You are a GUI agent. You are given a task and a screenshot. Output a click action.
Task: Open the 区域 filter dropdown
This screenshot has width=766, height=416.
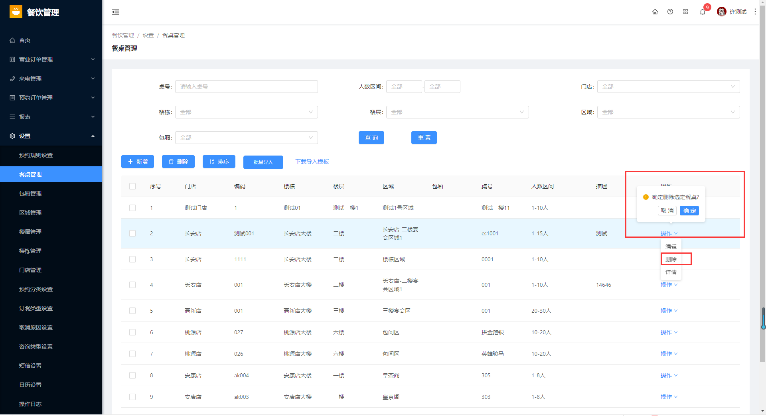click(668, 112)
